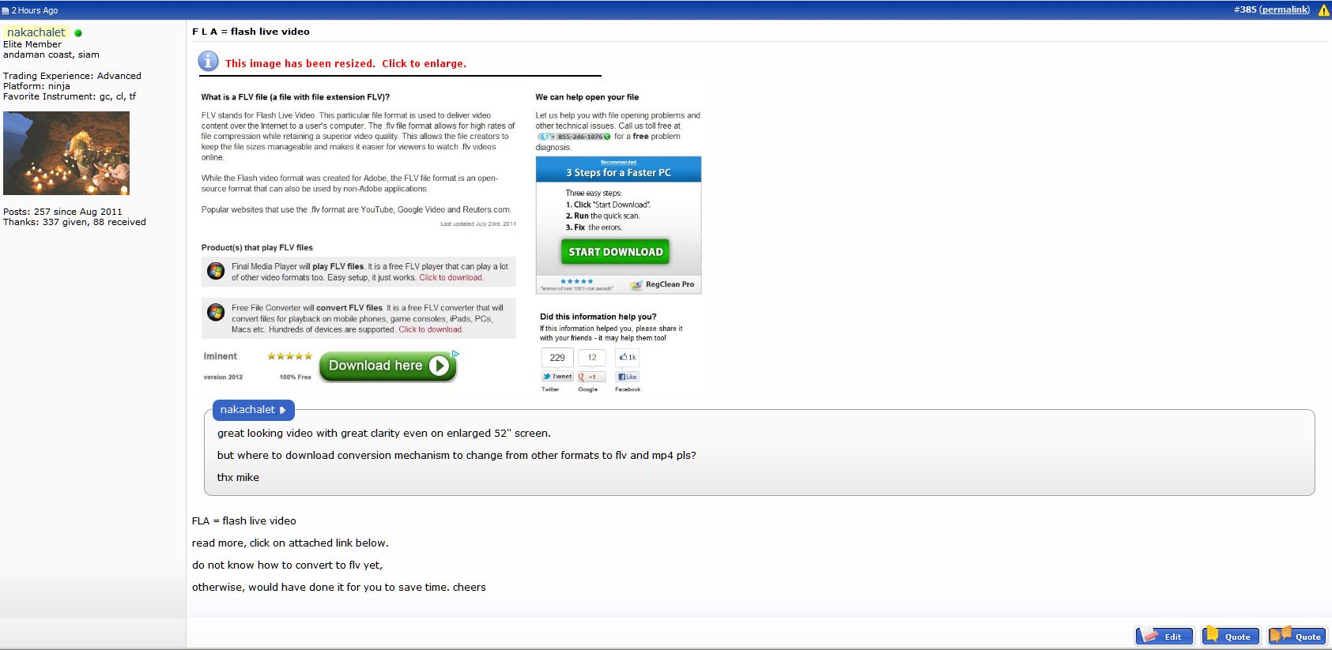Click the "F L A = flash live video" post title
The height and width of the screenshot is (650, 1332).
click(x=251, y=32)
